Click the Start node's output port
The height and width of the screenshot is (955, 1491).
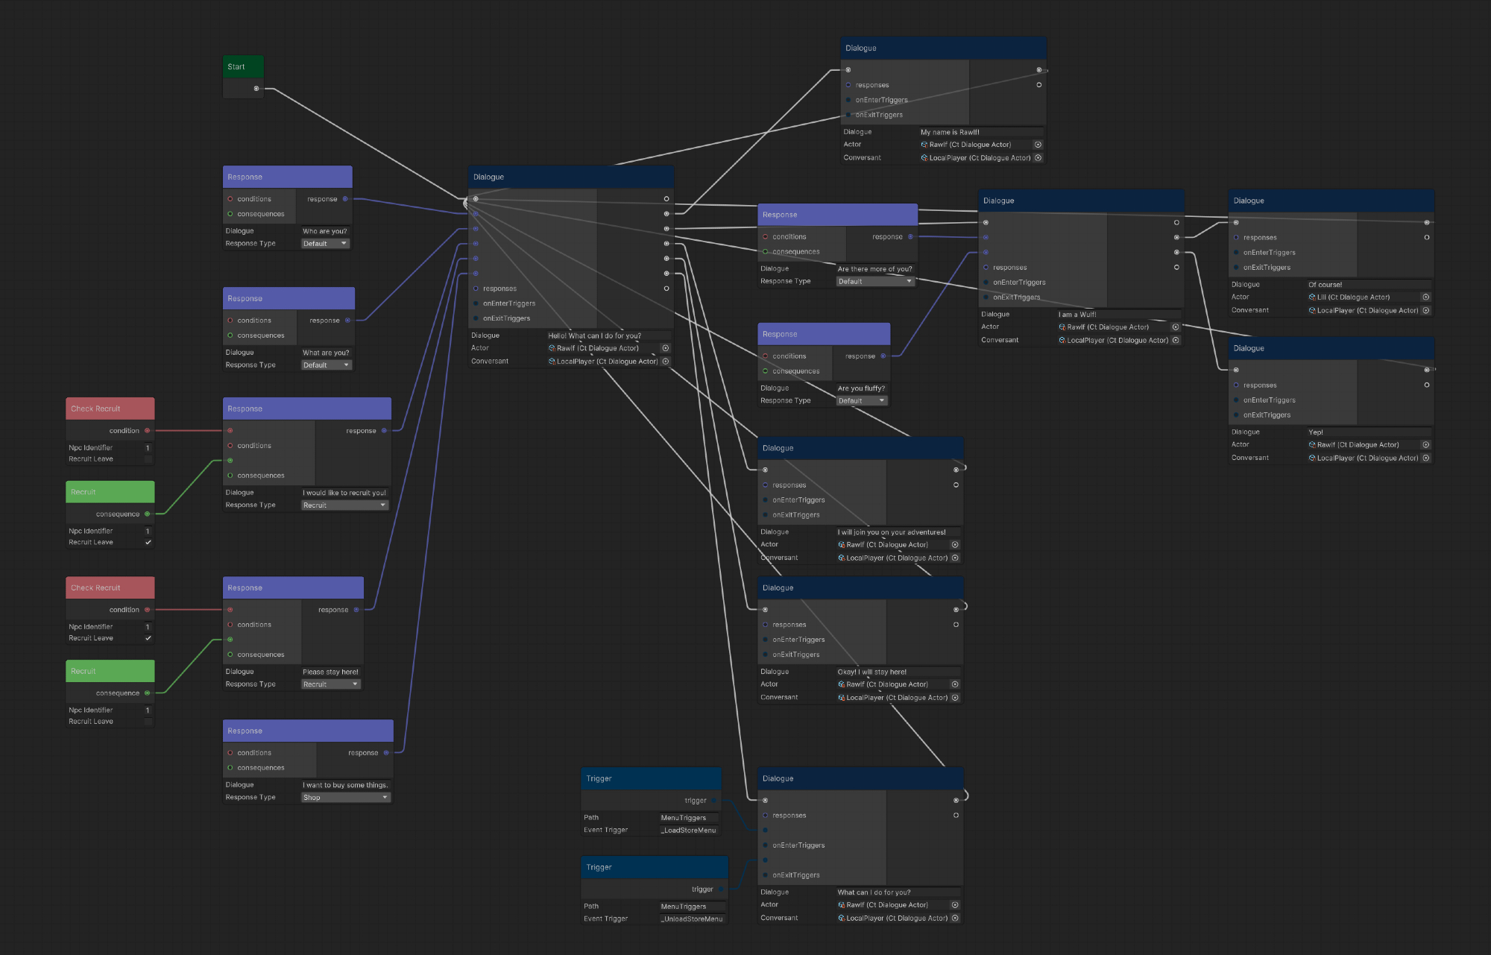pyautogui.click(x=256, y=89)
